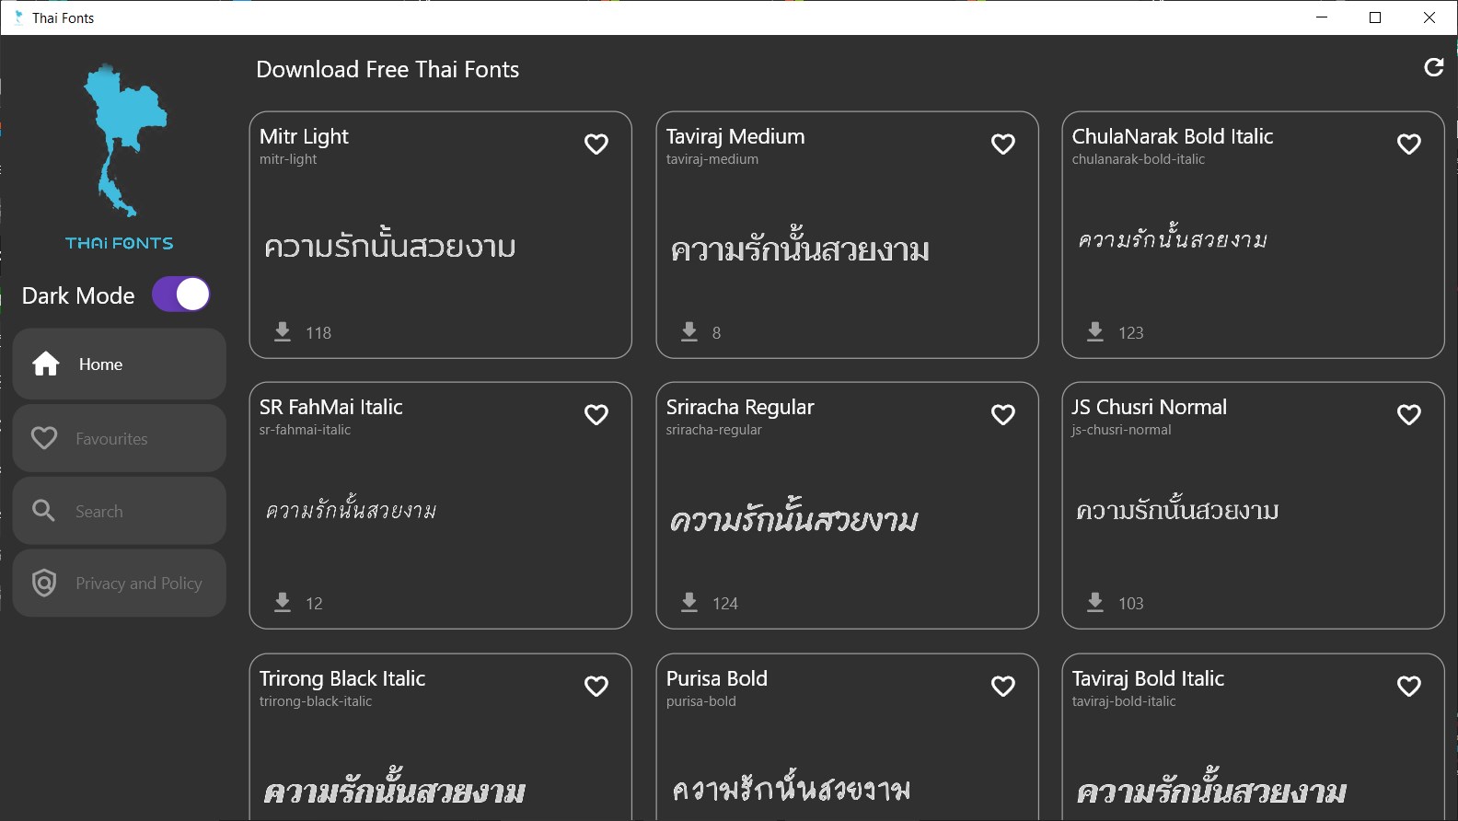Image resolution: width=1458 pixels, height=821 pixels.
Task: Download the ChulaNarak Bold Italic font icon
Action: [x=1095, y=331]
